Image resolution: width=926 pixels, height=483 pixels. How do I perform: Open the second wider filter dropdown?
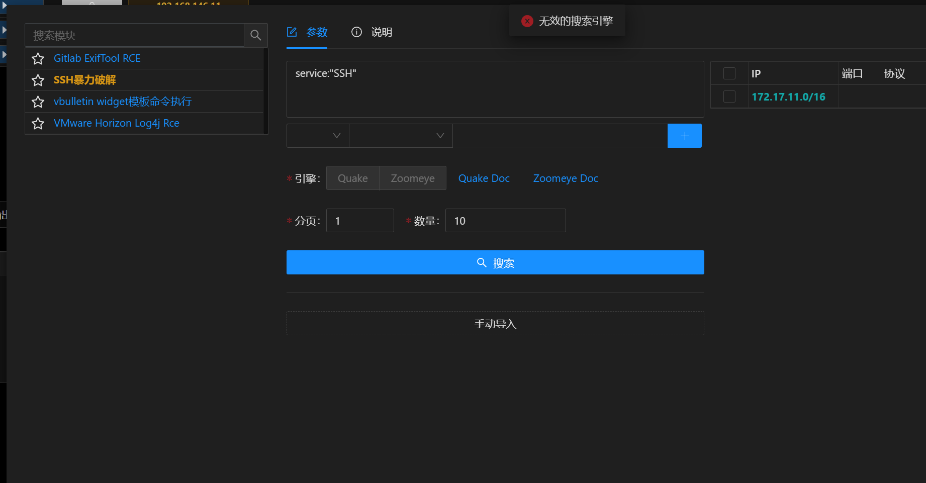coord(401,136)
